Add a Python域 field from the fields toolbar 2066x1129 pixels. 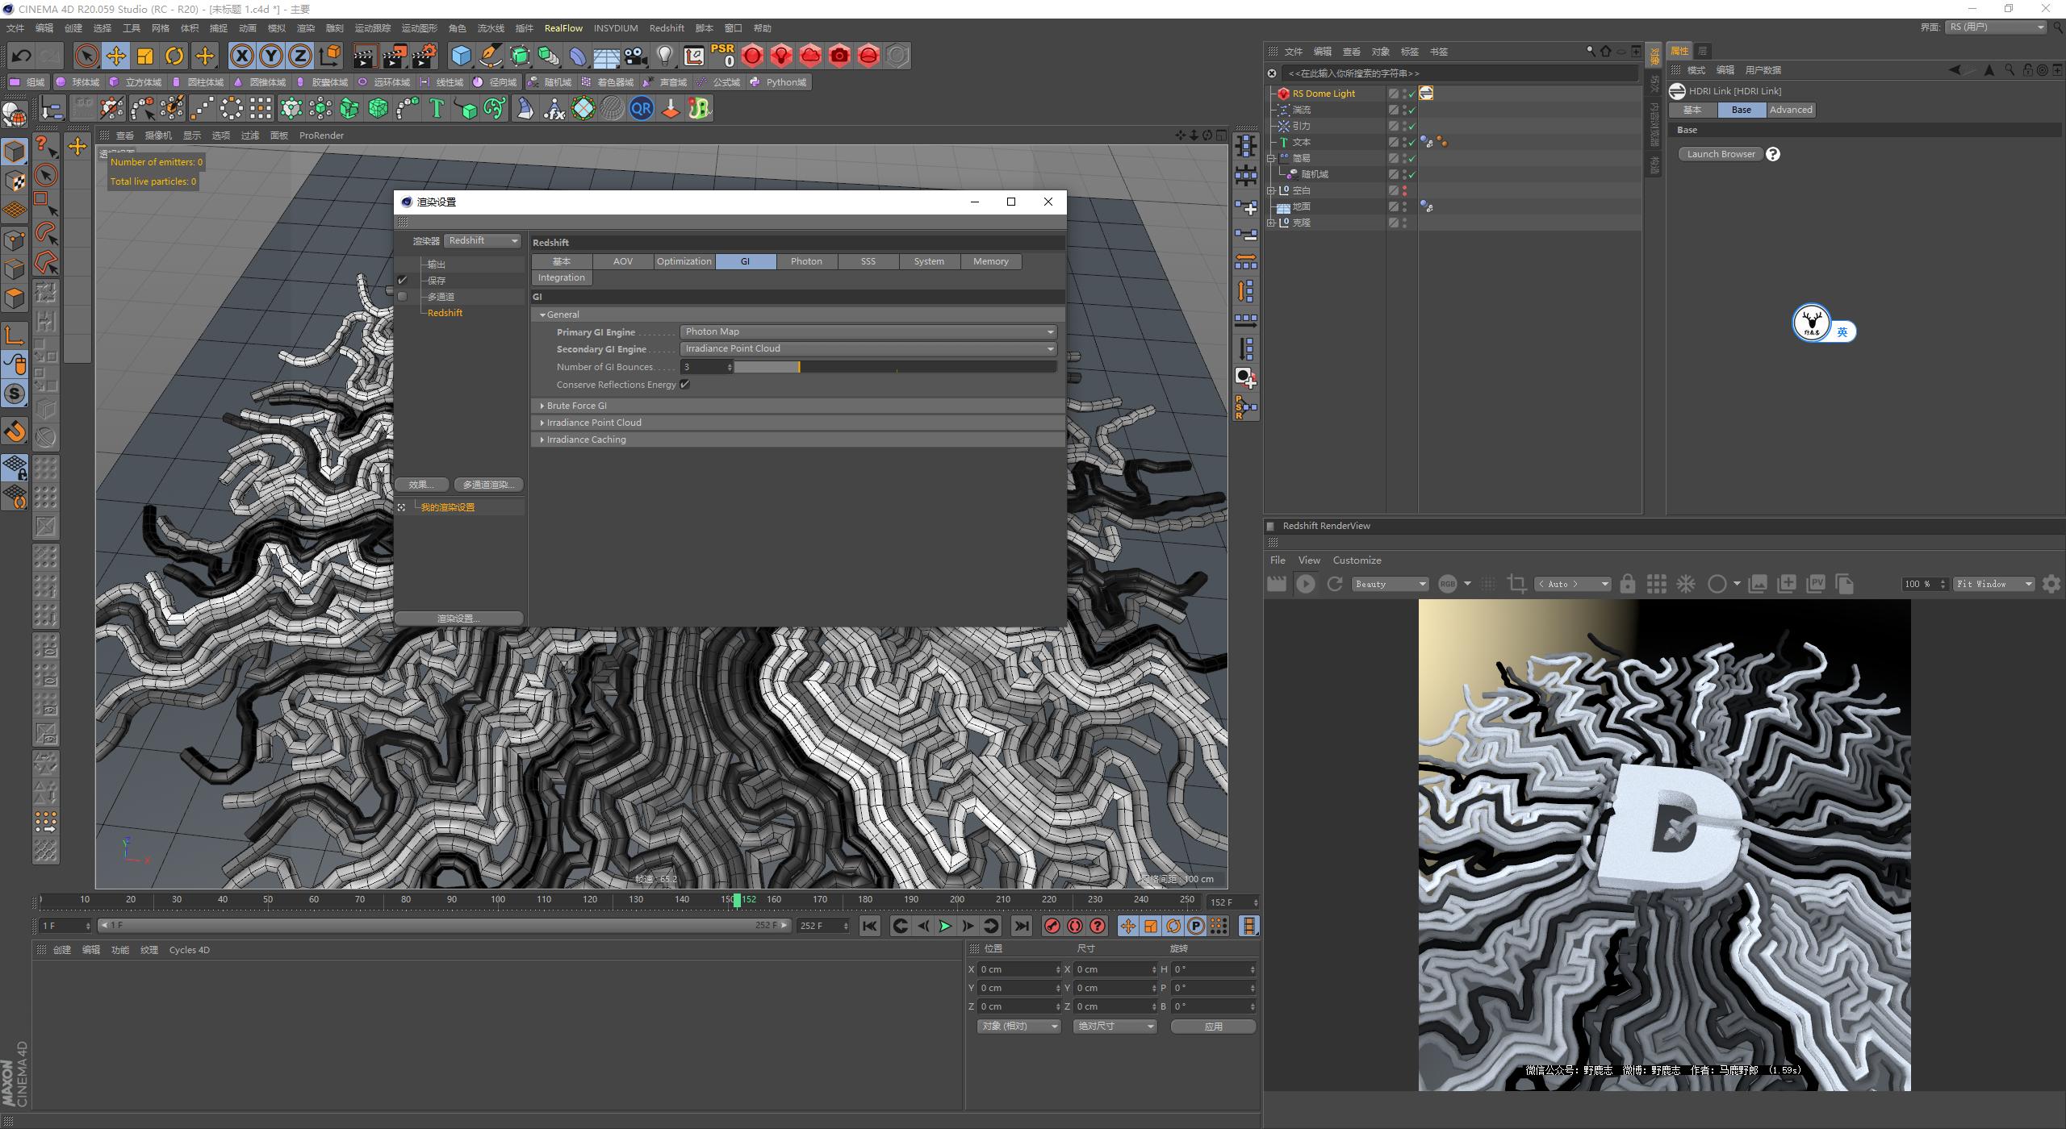point(778,81)
